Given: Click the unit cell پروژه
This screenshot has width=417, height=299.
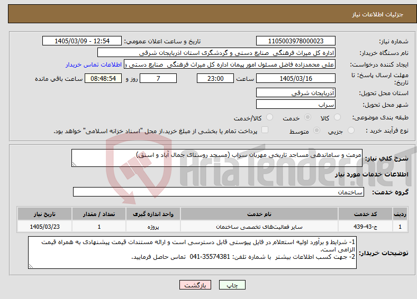Looking at the screenshot, I should pyautogui.click(x=153, y=227).
